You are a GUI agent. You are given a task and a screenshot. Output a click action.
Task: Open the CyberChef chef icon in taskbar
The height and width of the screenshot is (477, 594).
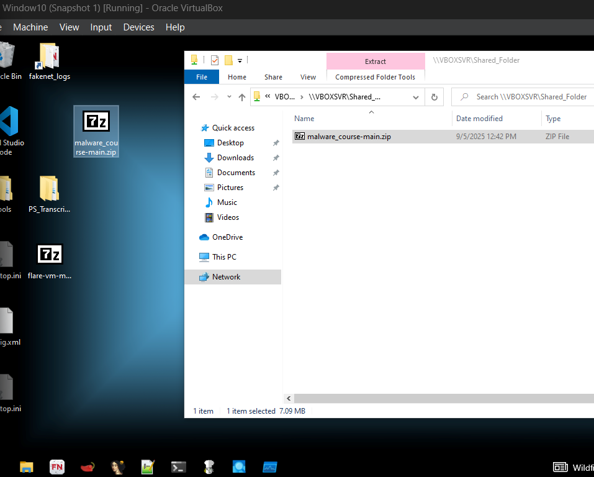tap(209, 467)
